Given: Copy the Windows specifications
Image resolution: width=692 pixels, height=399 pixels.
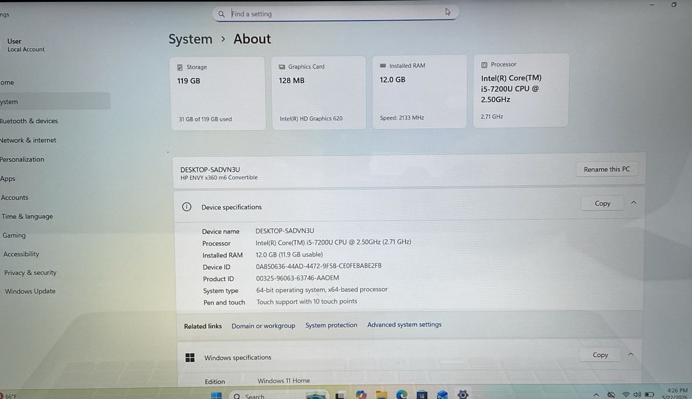Looking at the screenshot, I should click(x=600, y=355).
